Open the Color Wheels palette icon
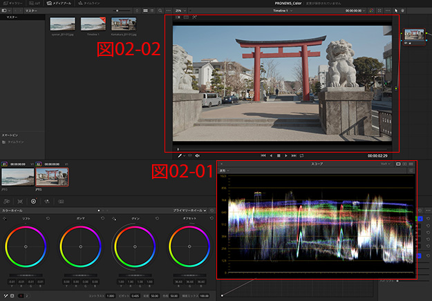 [32, 201]
